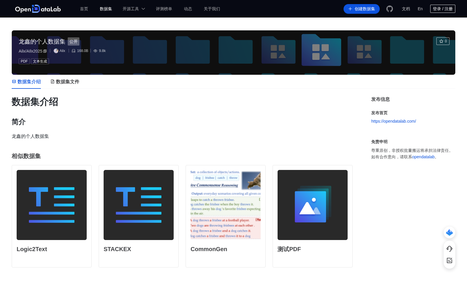Click the Ailx user avatar
Screen dimensions: 467x292
click(x=56, y=51)
